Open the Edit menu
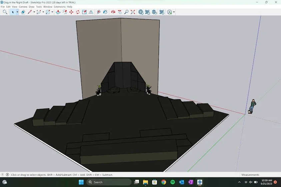281x187 pixels. [x=8, y=7]
